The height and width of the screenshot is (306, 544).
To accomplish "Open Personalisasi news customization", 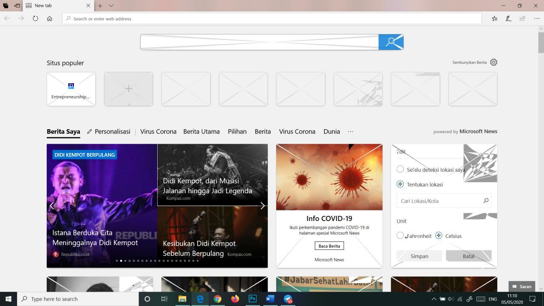I will point(108,131).
